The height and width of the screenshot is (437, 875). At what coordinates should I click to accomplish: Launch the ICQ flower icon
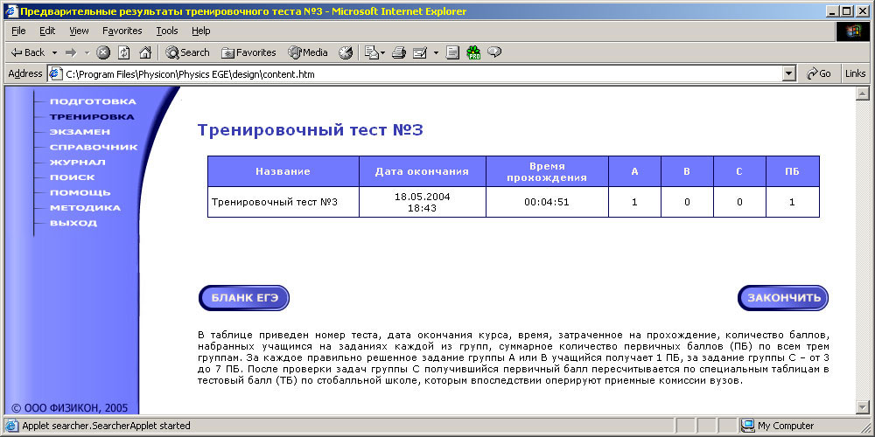(x=473, y=52)
